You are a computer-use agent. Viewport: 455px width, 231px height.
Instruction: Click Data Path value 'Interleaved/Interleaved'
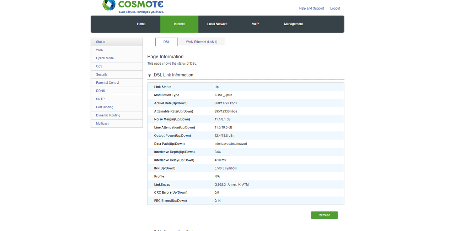pyautogui.click(x=230, y=144)
